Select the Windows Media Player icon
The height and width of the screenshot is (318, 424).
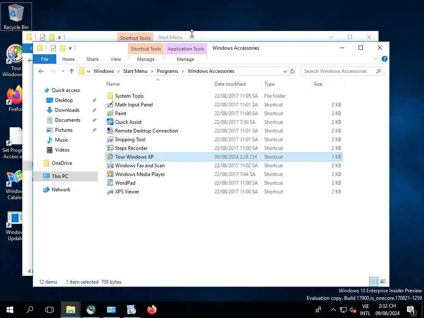(110, 174)
